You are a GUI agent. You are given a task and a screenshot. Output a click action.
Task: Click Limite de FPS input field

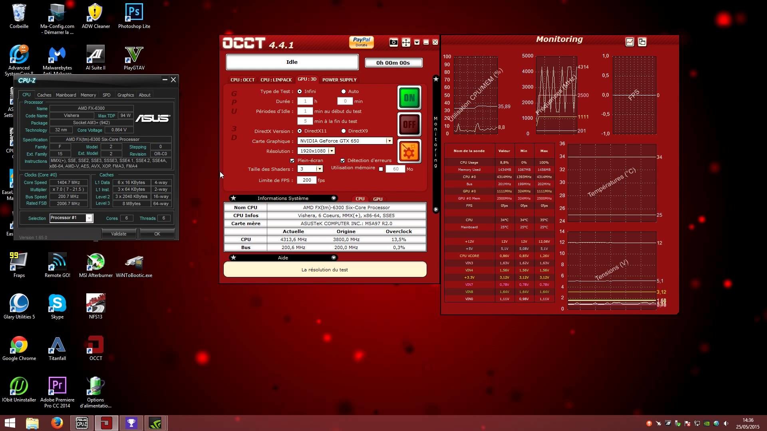(307, 180)
